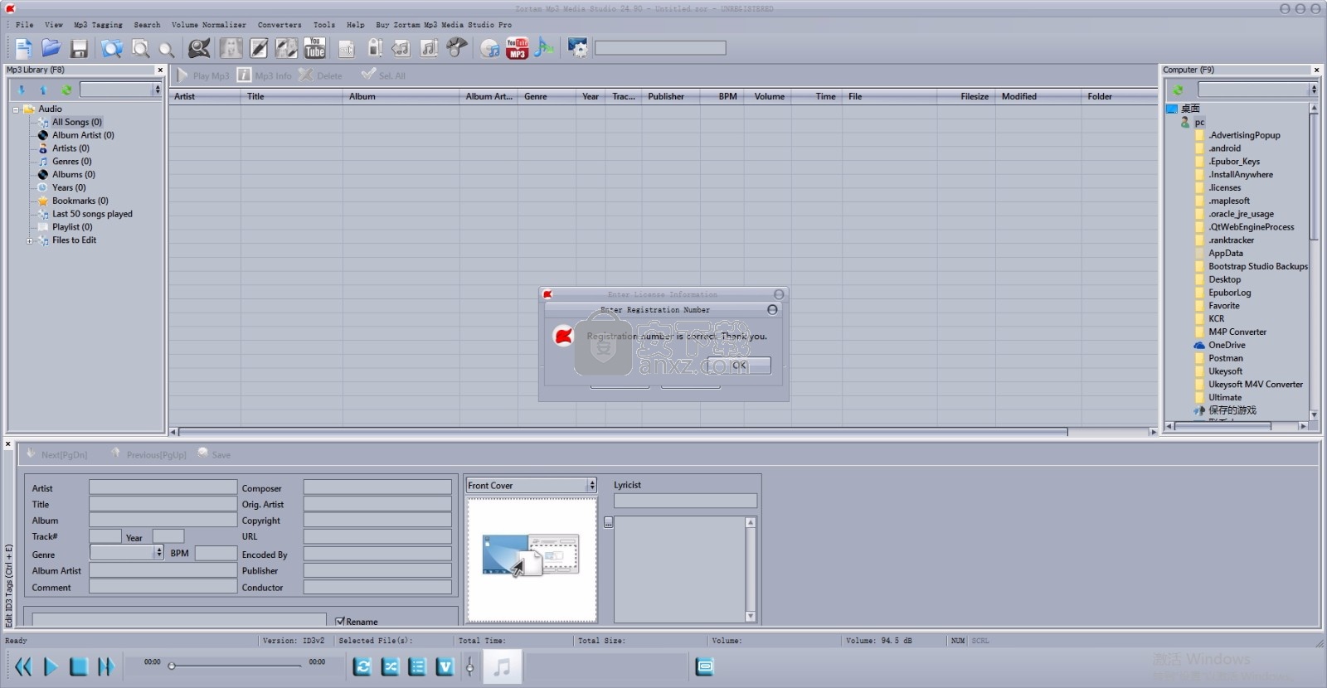Click the music note file toolbar icon
Image resolution: width=1327 pixels, height=688 pixels.
pos(429,48)
